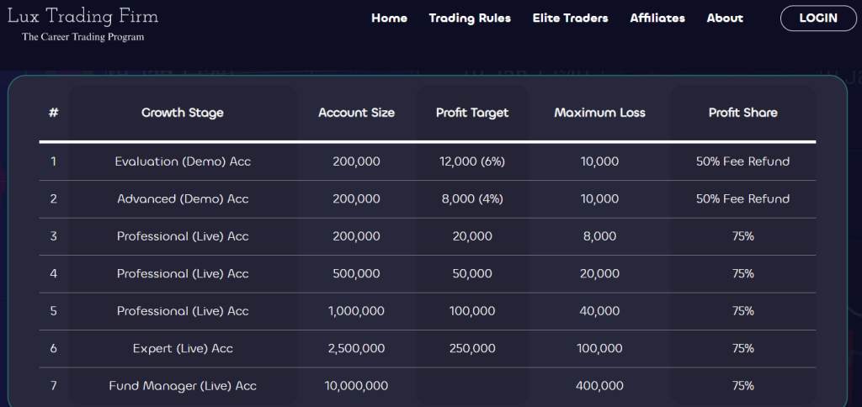Image resolution: width=862 pixels, height=407 pixels.
Task: Click the Profit Target column header
Action: pyautogui.click(x=472, y=113)
